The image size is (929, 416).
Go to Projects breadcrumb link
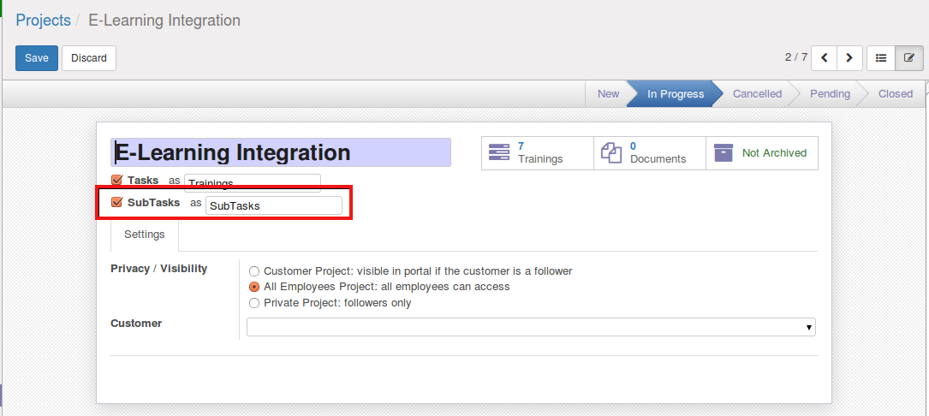43,20
